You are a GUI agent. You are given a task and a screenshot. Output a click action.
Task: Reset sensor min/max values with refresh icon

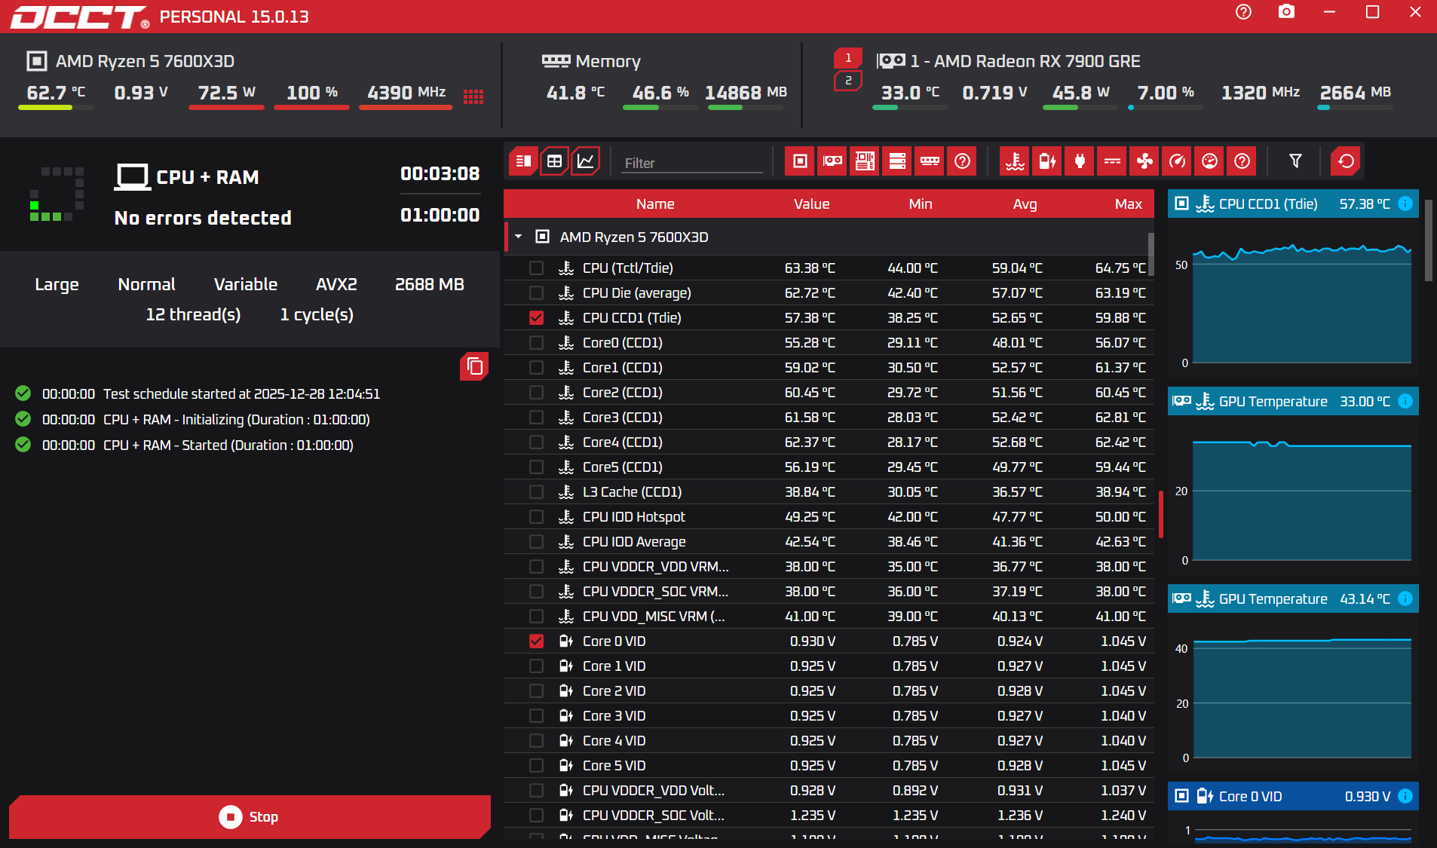(1346, 161)
